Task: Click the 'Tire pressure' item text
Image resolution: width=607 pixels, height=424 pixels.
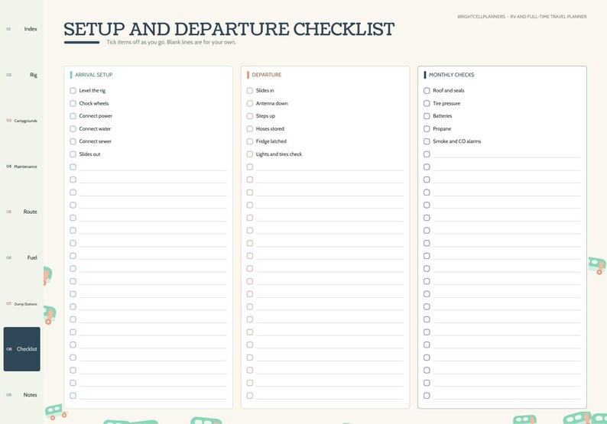Action: coord(446,103)
